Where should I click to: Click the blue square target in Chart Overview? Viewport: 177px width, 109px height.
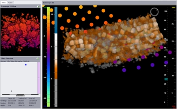[x=26, y=65]
